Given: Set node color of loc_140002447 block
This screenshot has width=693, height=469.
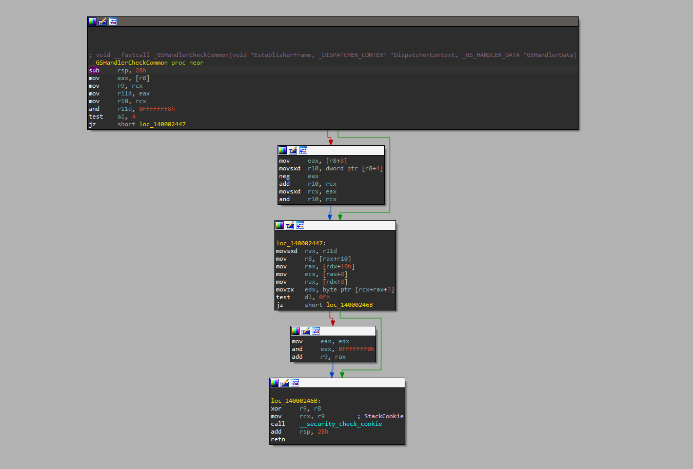Looking at the screenshot, I should (x=280, y=225).
